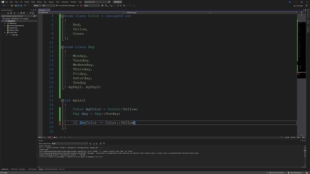
Task: Open the Auto dropdown in toolbar
Action: tap(92, 6)
